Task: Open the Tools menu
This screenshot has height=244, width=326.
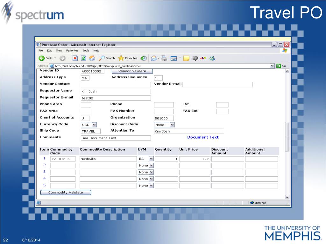Action: [86, 51]
